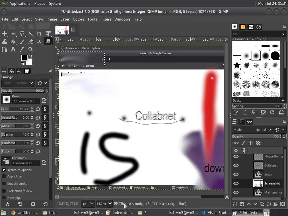The image size is (288, 216).
Task: Click Dynamics Off field
Action: tap(26, 163)
